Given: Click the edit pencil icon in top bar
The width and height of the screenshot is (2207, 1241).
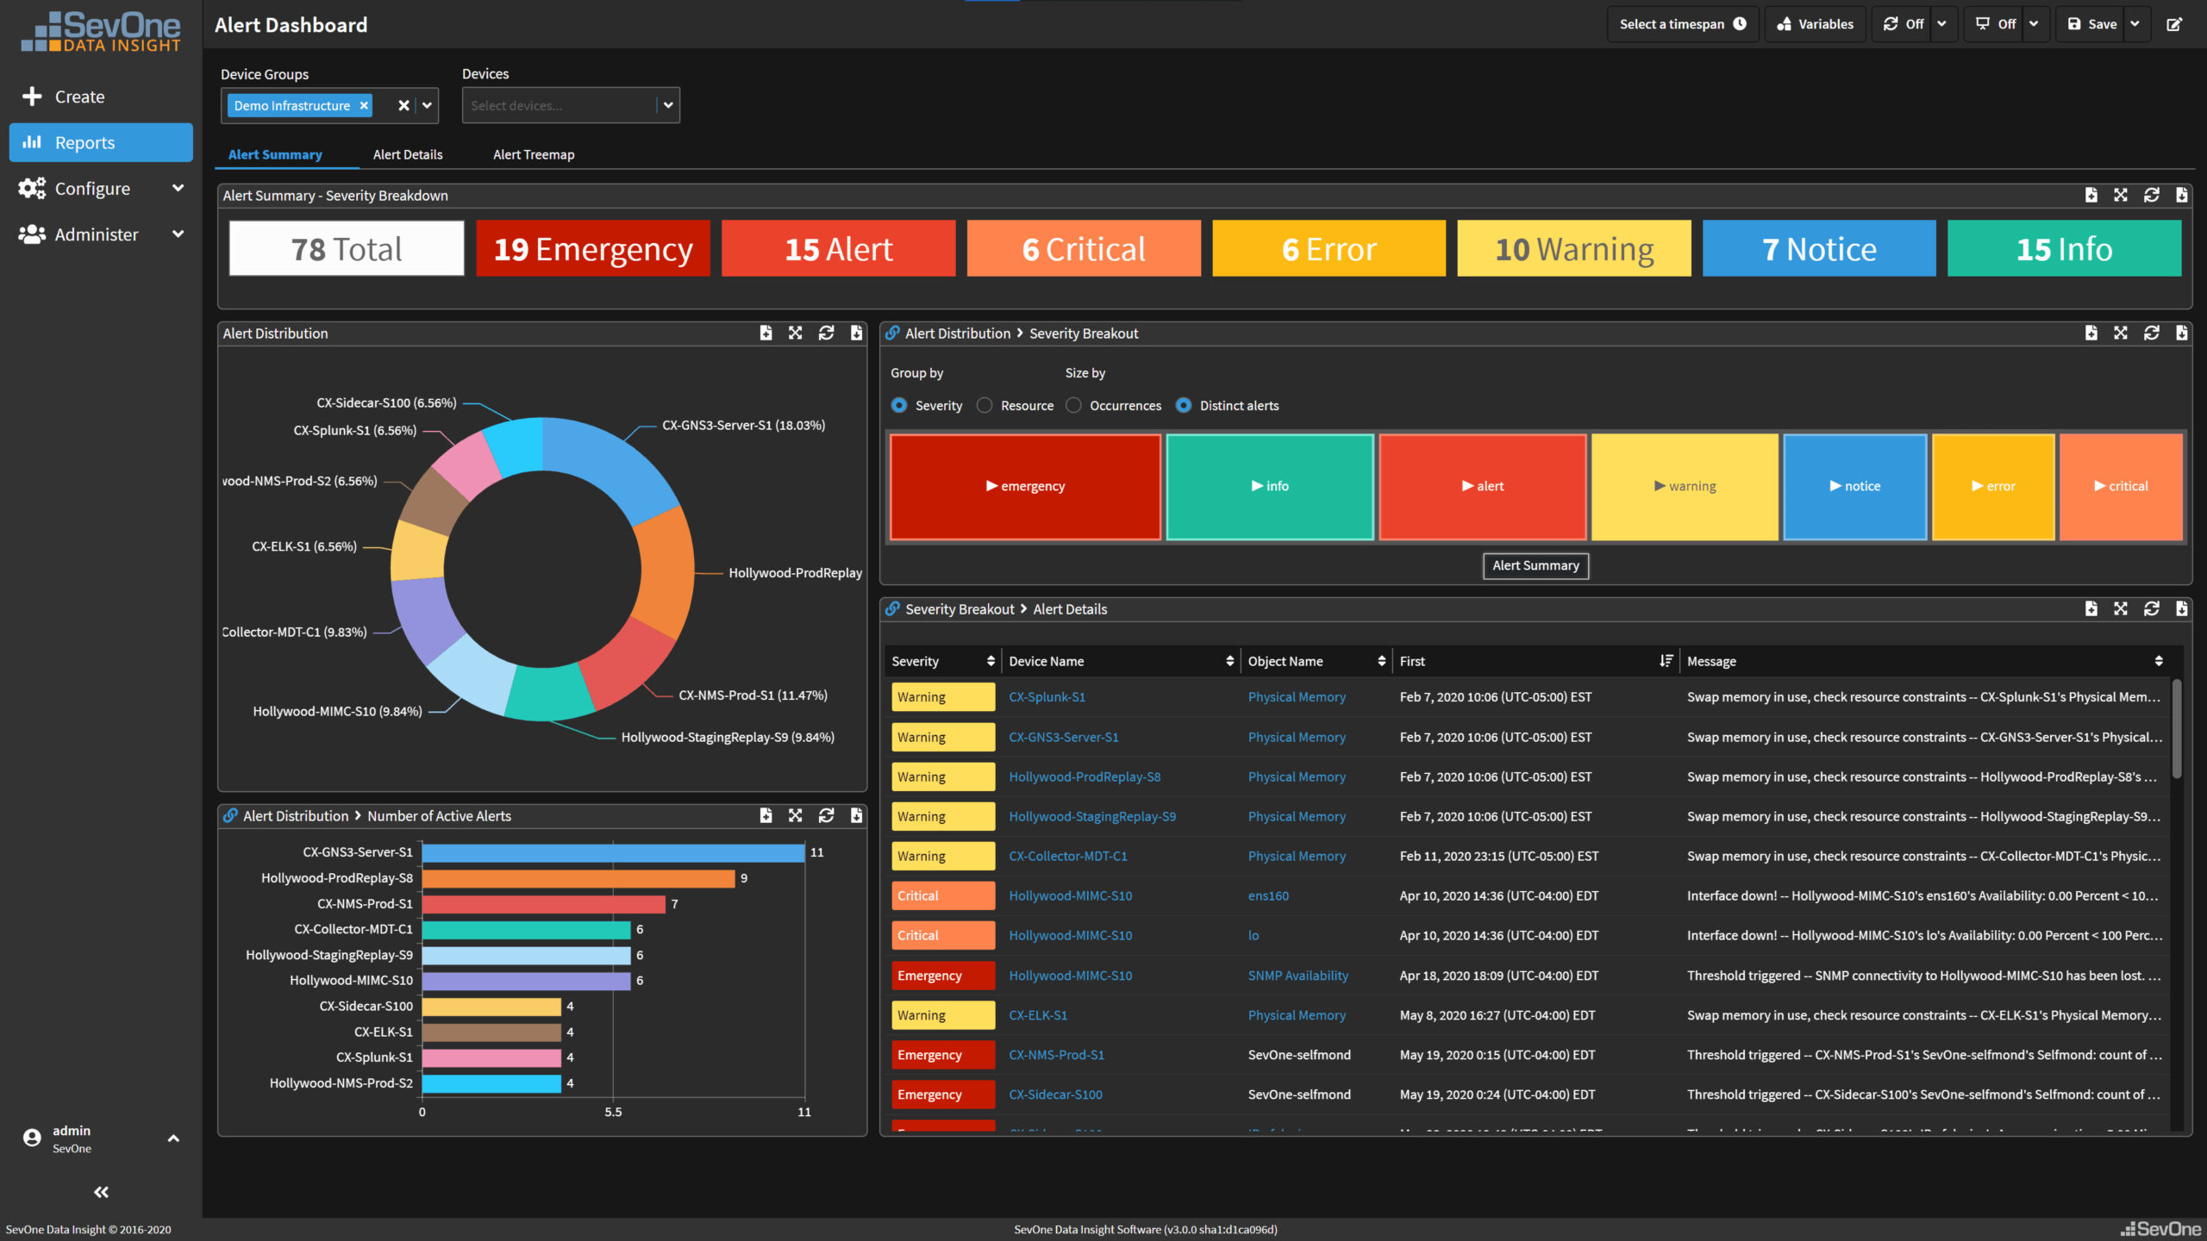Looking at the screenshot, I should coord(2174,24).
